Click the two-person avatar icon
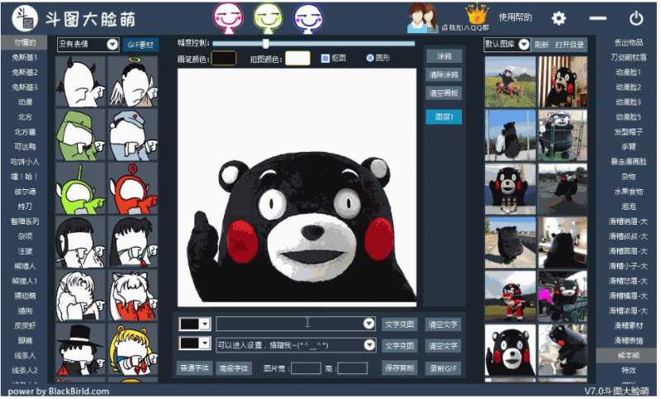Screen dimensions: 661x399 pyautogui.click(x=422, y=17)
